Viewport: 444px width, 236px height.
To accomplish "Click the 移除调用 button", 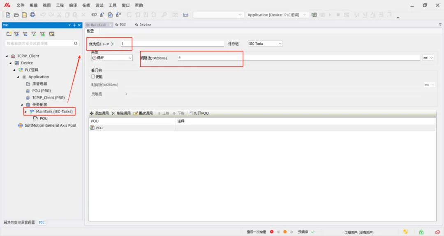I will (121, 113).
